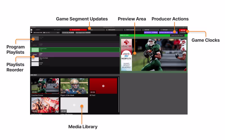Click the Clear Poll & Play Winner button

177,36
